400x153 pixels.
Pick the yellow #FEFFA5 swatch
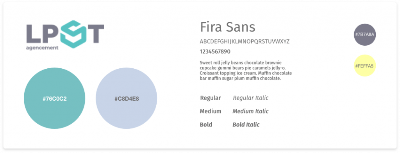(365, 66)
